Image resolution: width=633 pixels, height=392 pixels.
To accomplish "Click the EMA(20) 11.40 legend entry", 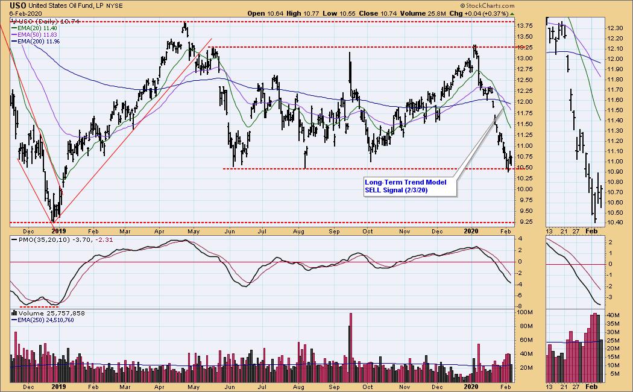I will [x=34, y=28].
